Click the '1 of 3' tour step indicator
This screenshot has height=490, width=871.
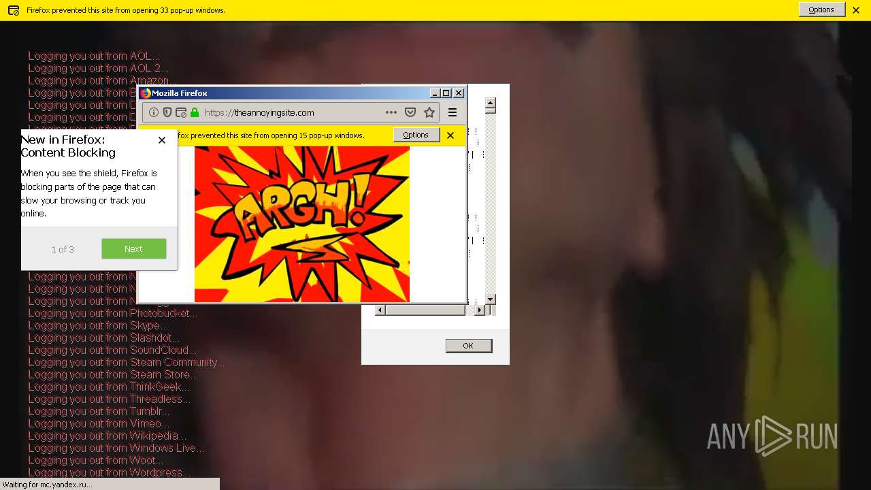pyautogui.click(x=63, y=249)
